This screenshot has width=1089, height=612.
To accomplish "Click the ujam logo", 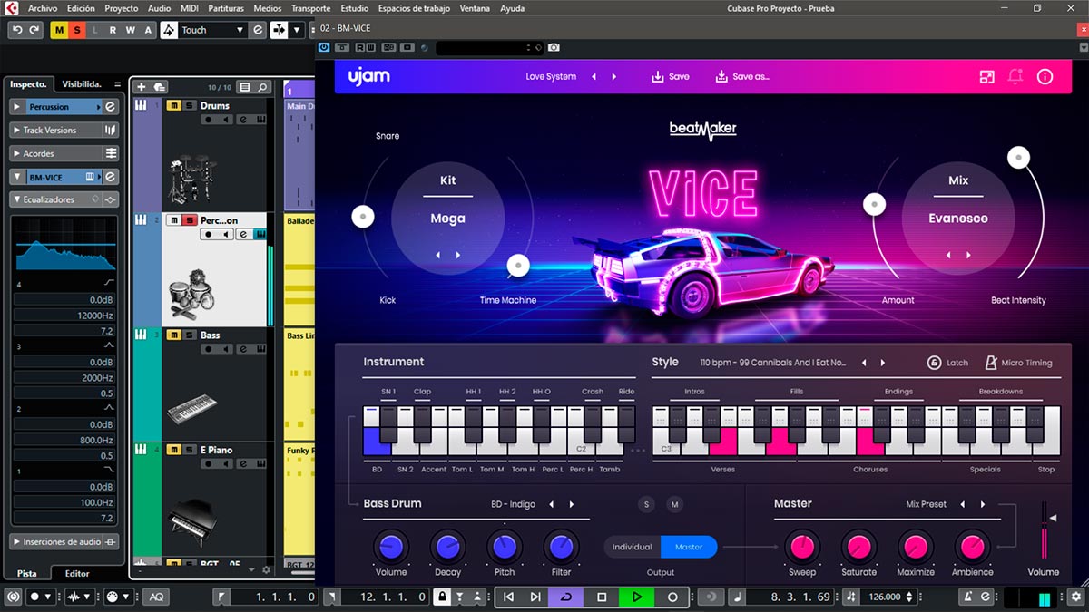I will [368, 77].
